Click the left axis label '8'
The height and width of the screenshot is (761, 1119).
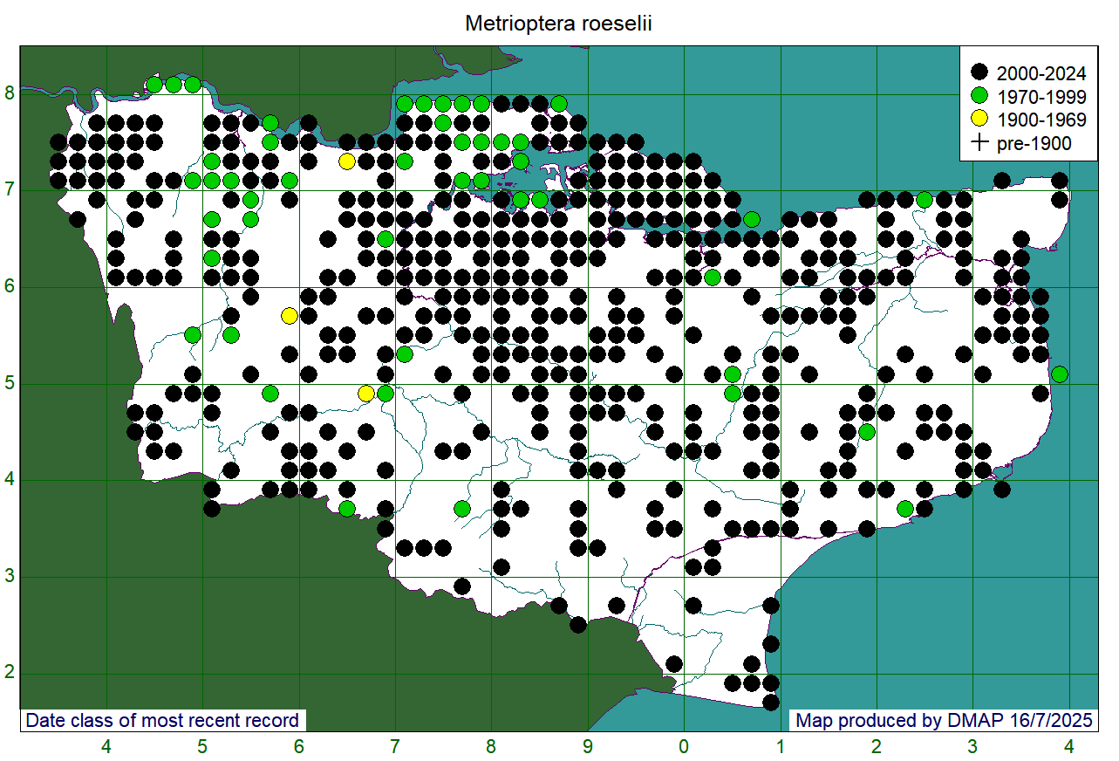[x=10, y=93]
